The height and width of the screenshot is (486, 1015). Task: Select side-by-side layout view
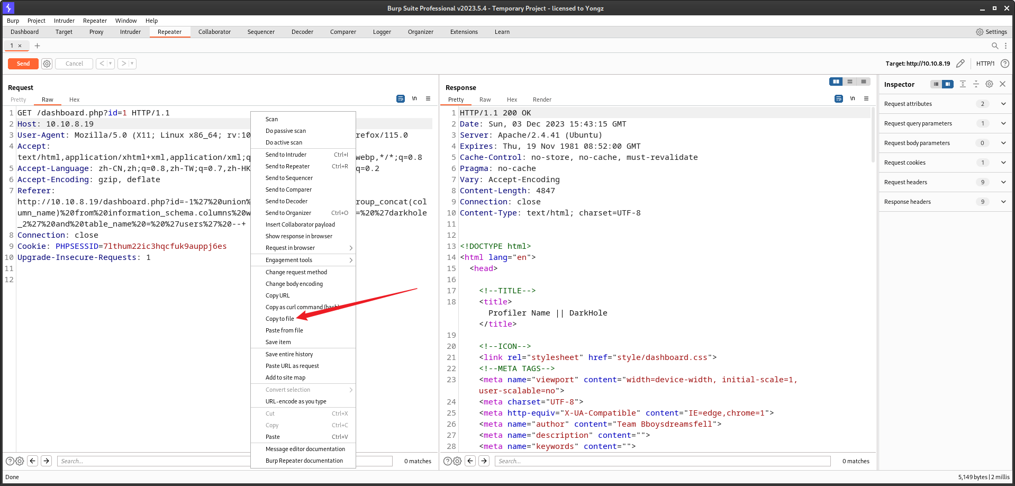836,82
